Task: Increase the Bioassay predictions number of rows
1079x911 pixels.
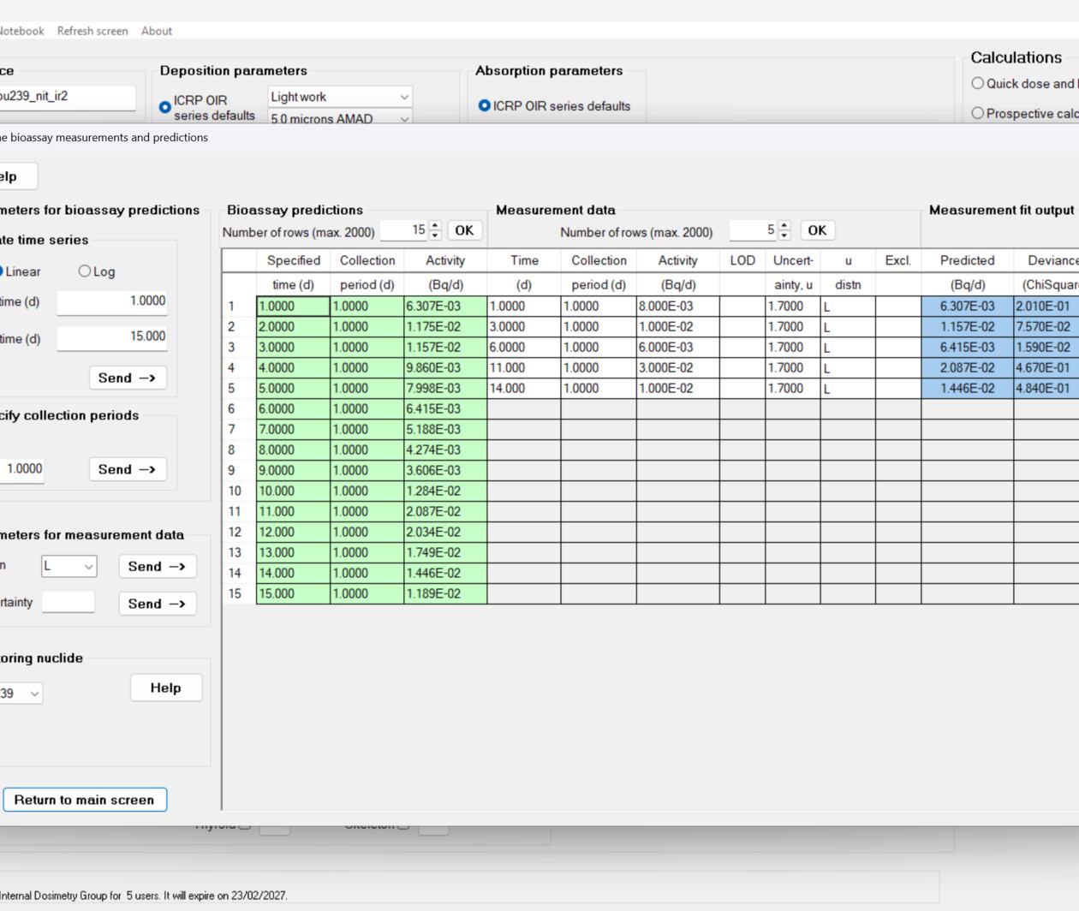Action: (435, 226)
